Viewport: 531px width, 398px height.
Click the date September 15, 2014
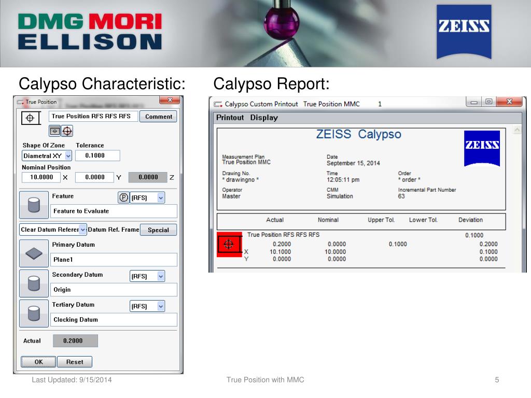[353, 163]
